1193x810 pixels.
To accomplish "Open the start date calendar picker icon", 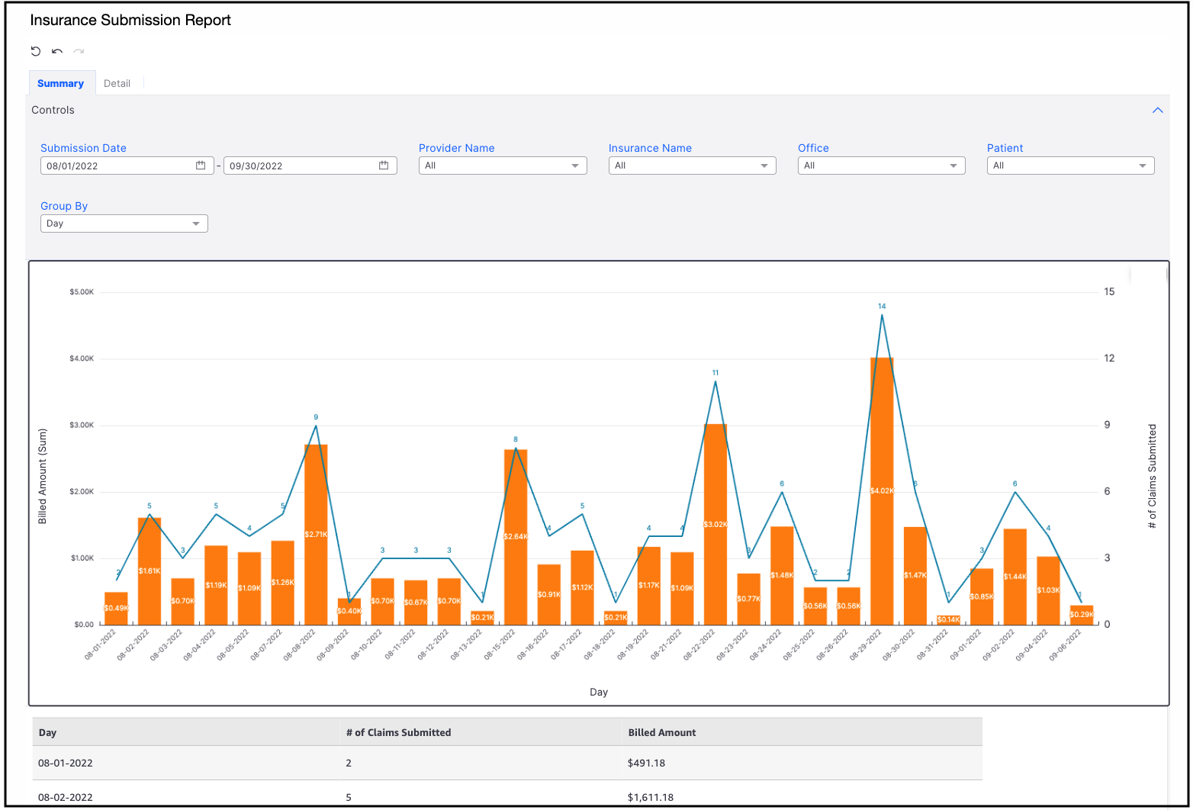I will coord(201,166).
